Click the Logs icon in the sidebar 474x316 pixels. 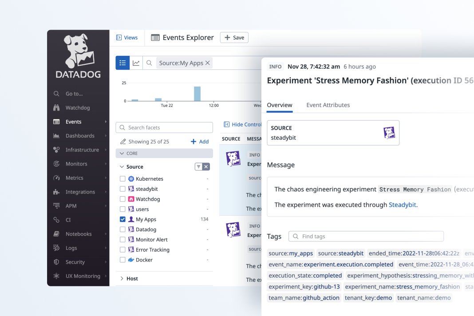56,248
